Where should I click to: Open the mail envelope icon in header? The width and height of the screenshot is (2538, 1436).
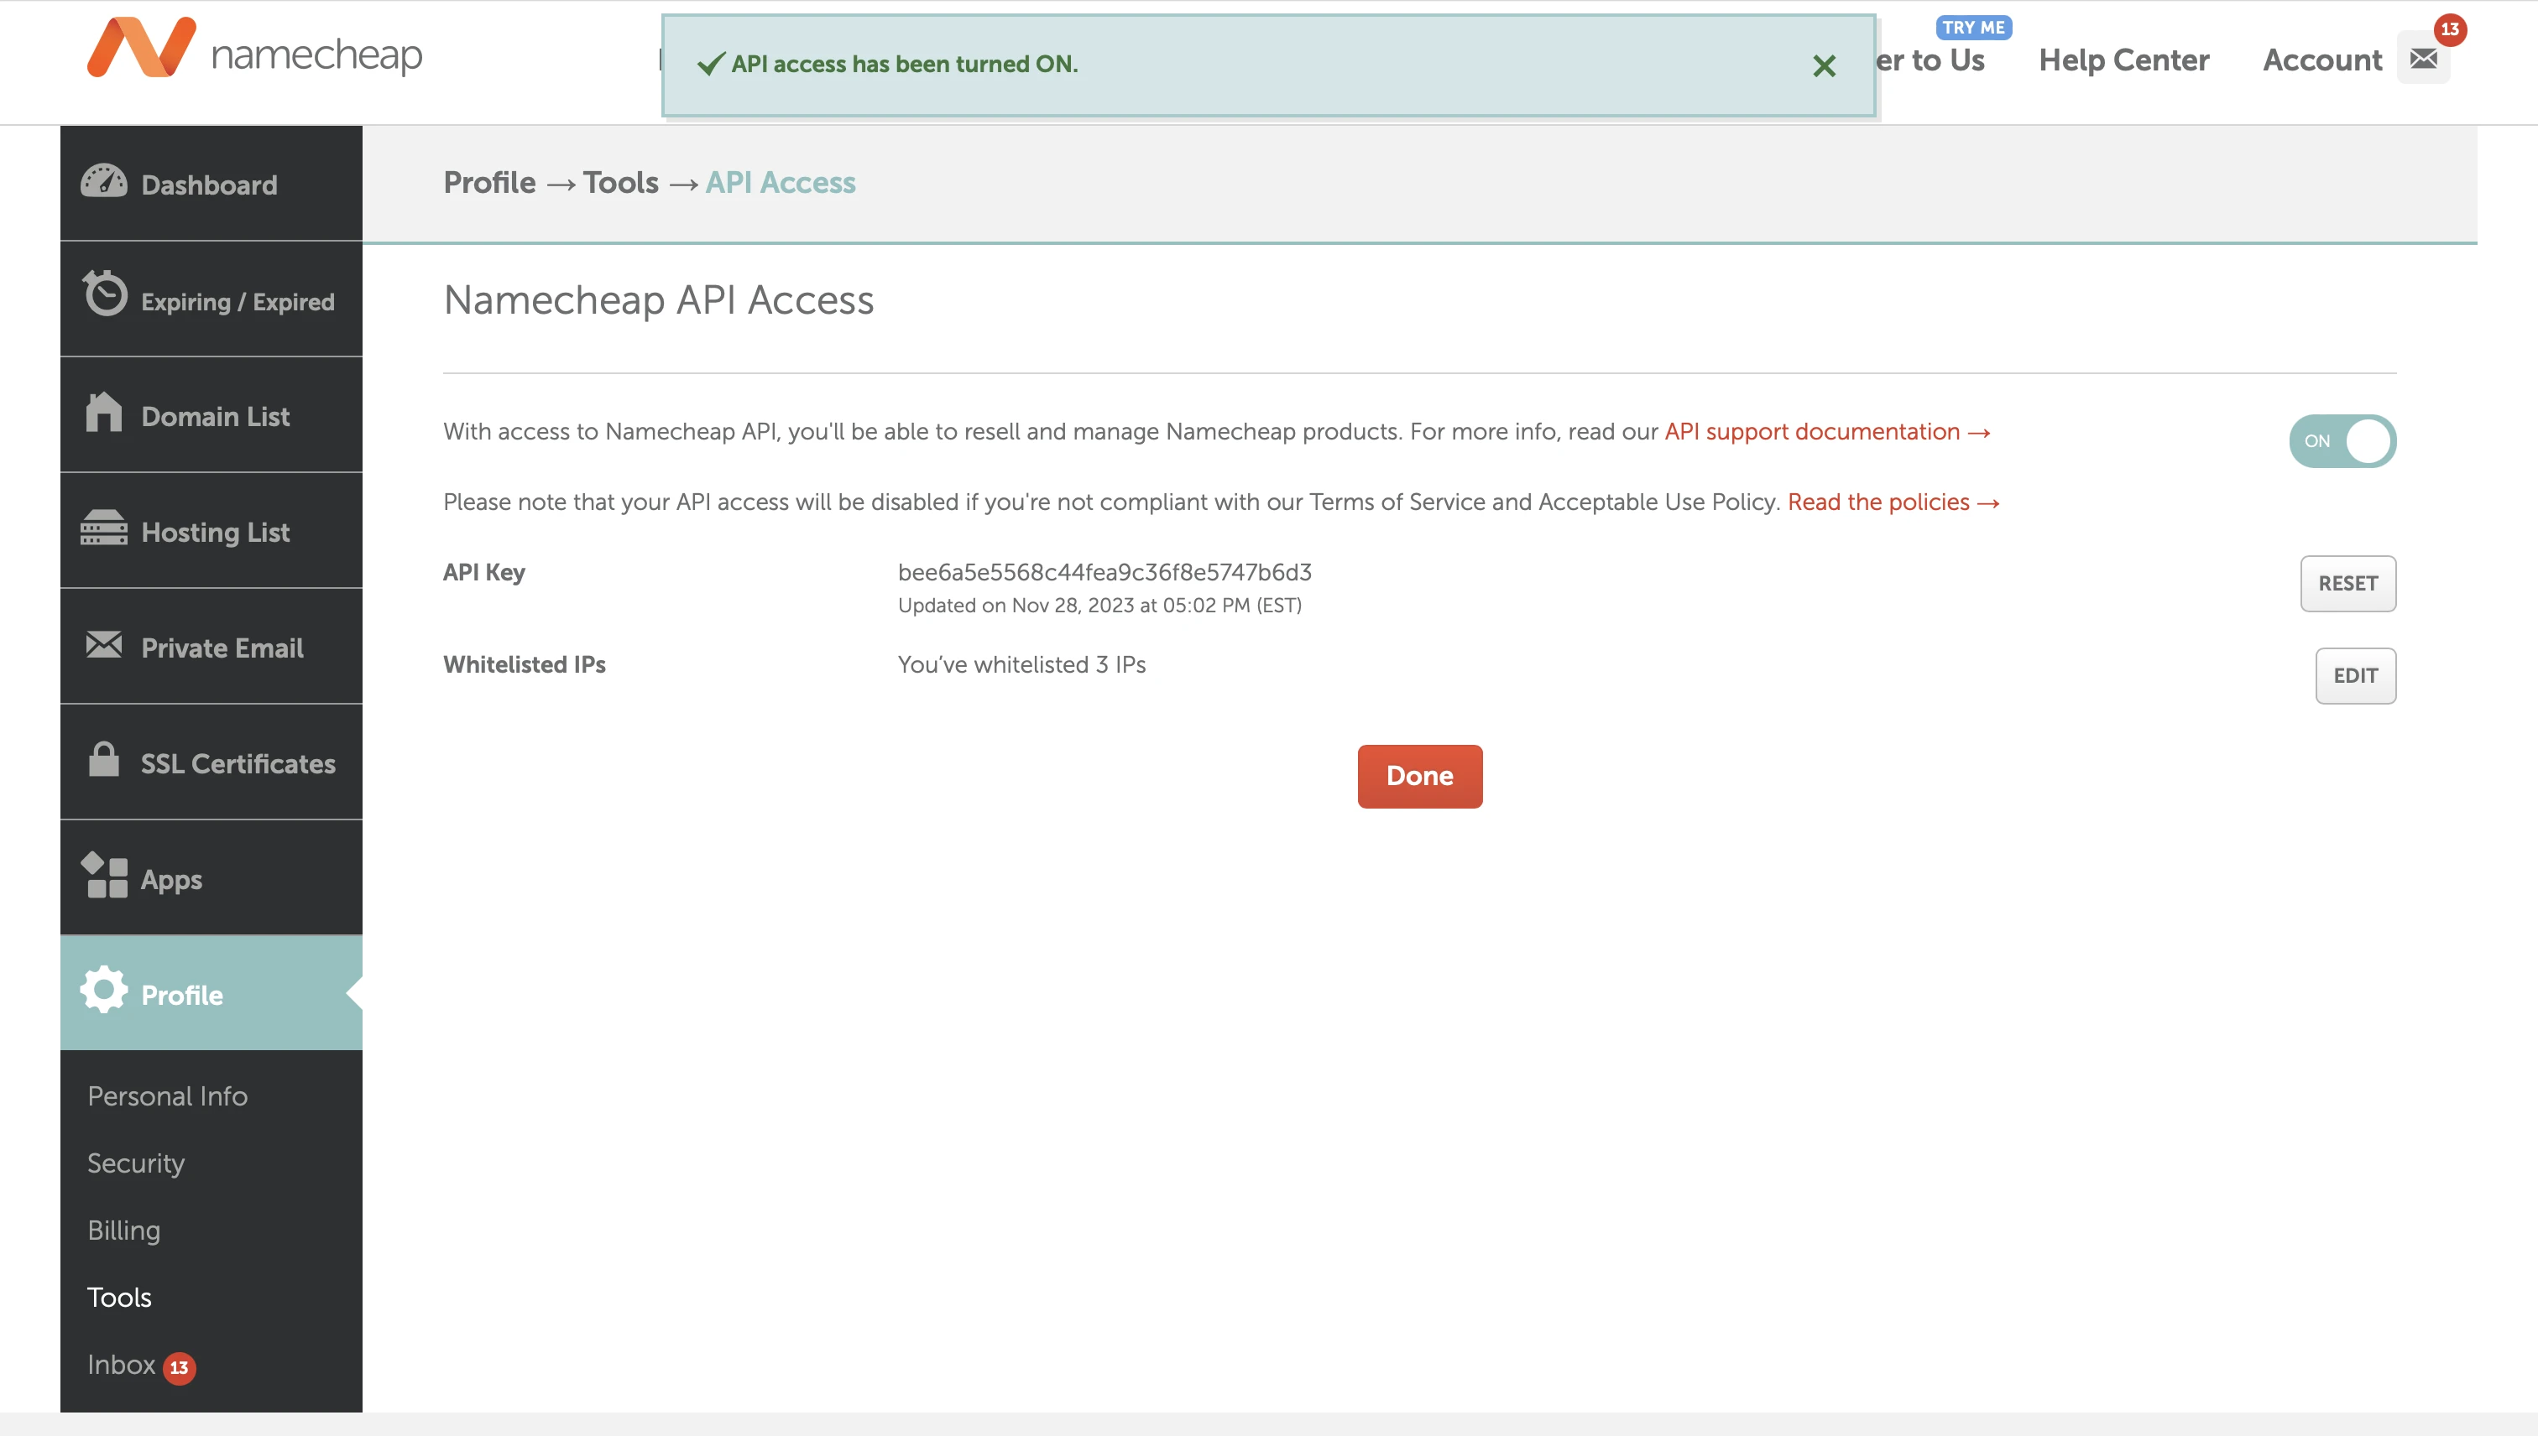coord(2424,60)
